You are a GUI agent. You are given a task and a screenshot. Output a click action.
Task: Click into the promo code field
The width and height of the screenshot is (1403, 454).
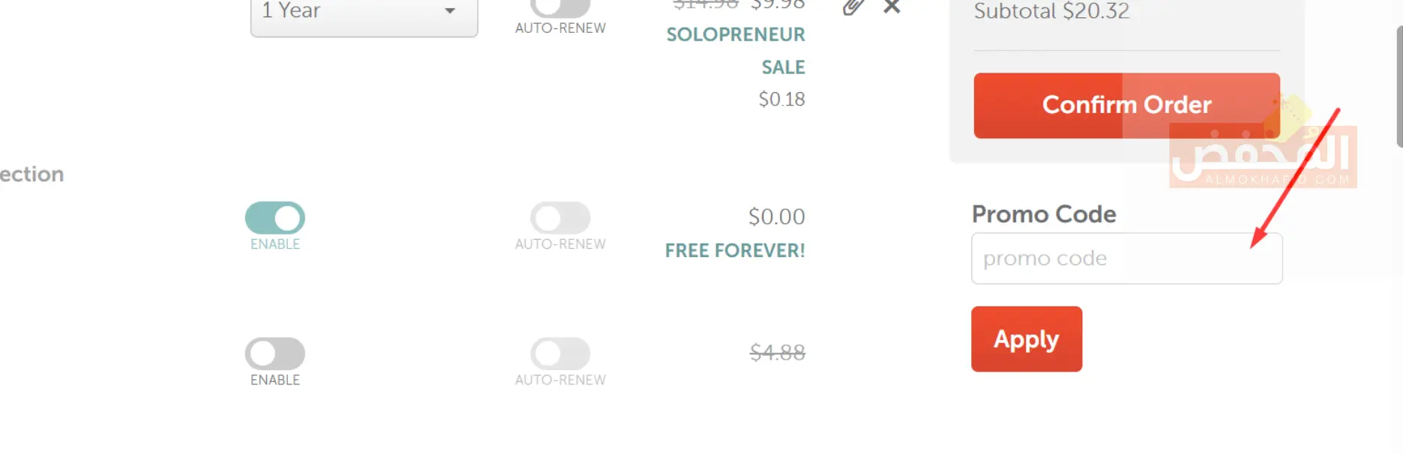click(x=1126, y=258)
